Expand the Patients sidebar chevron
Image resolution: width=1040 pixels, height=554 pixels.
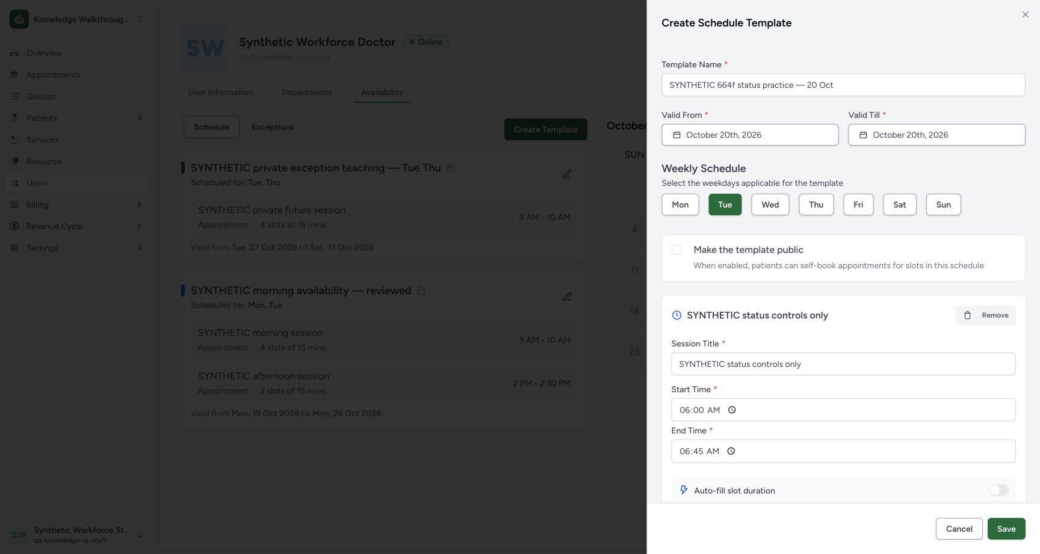click(x=140, y=118)
